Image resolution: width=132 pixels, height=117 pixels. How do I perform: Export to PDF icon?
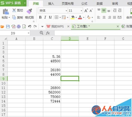click(x=13, y=26)
